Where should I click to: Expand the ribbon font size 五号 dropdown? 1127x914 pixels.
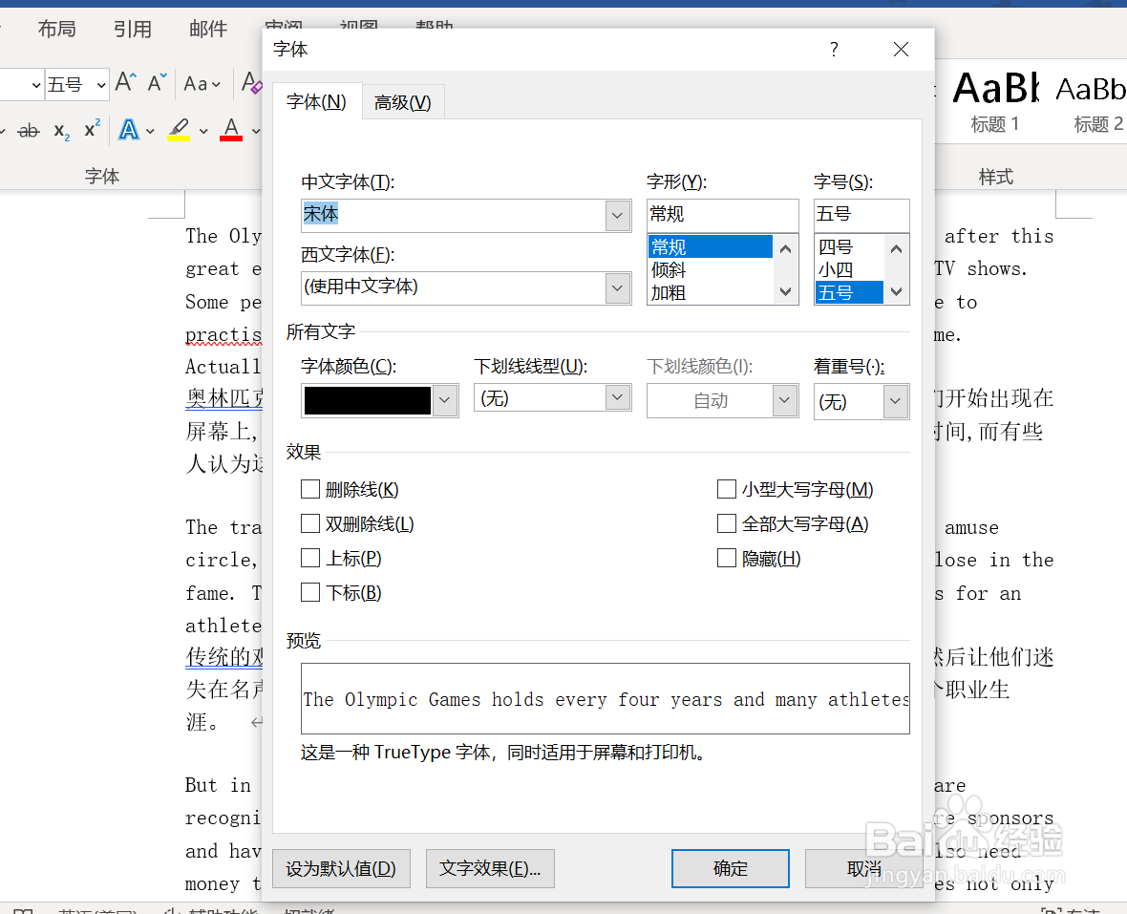101,85
